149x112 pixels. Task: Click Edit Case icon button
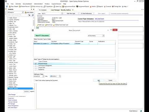pos(41,25)
